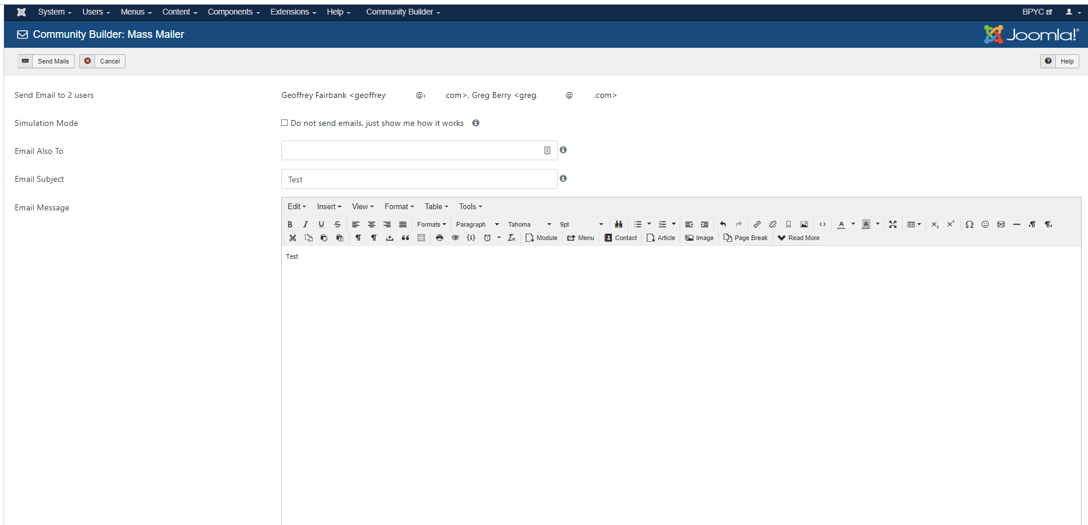Click the Send Mails button
Image resolution: width=1088 pixels, height=525 pixels.
coord(46,61)
